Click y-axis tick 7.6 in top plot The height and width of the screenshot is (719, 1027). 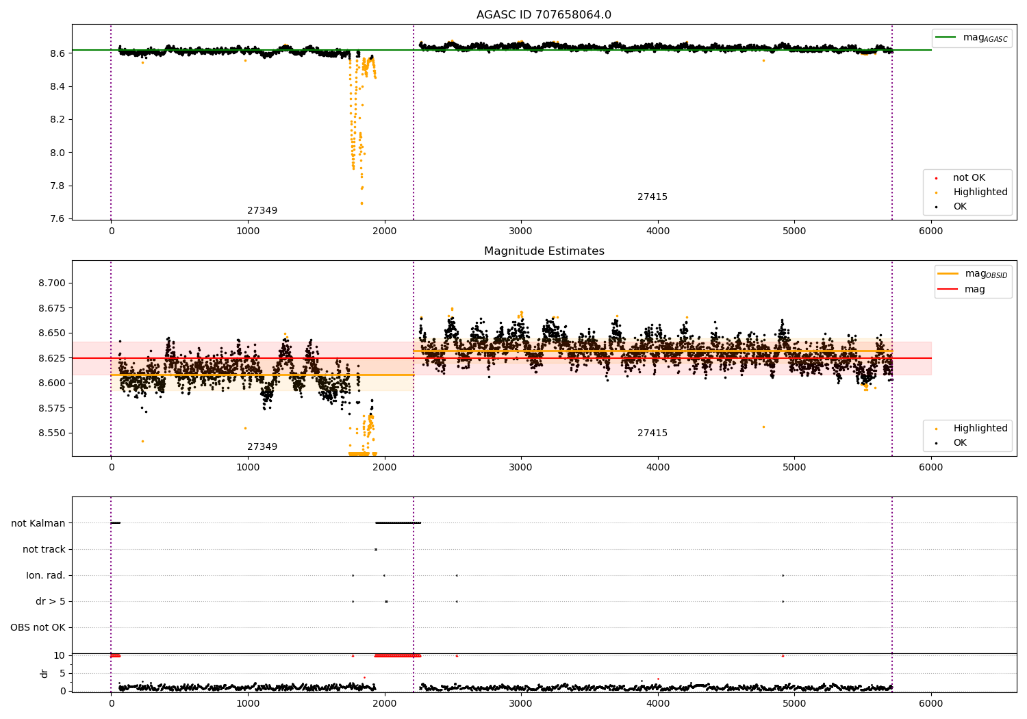pyautogui.click(x=58, y=219)
